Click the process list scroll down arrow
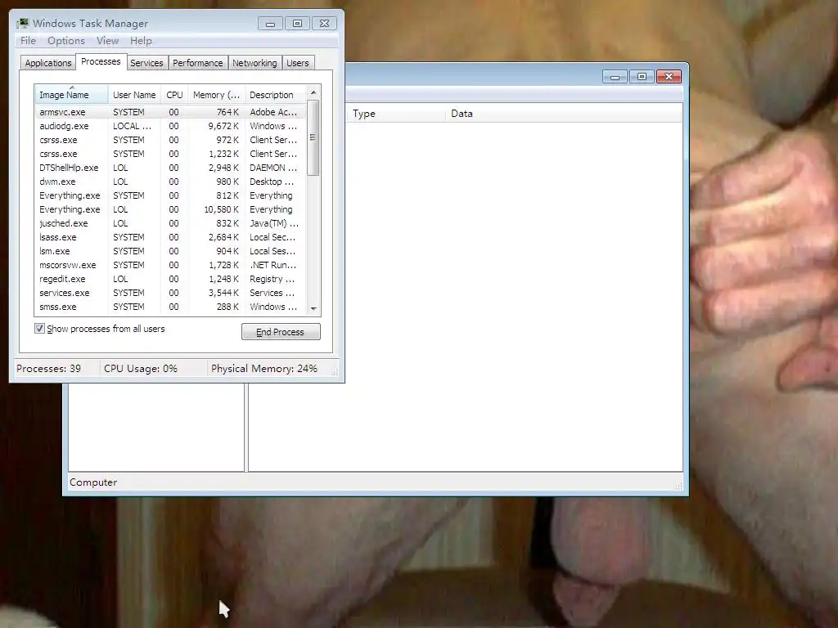This screenshot has width=838, height=628. [313, 308]
